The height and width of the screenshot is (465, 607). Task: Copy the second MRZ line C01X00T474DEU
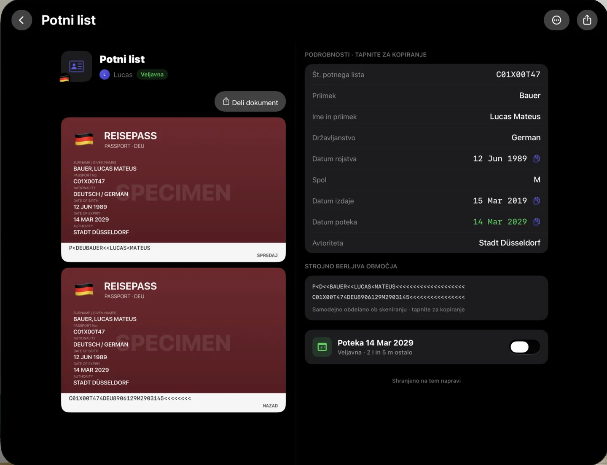388,297
